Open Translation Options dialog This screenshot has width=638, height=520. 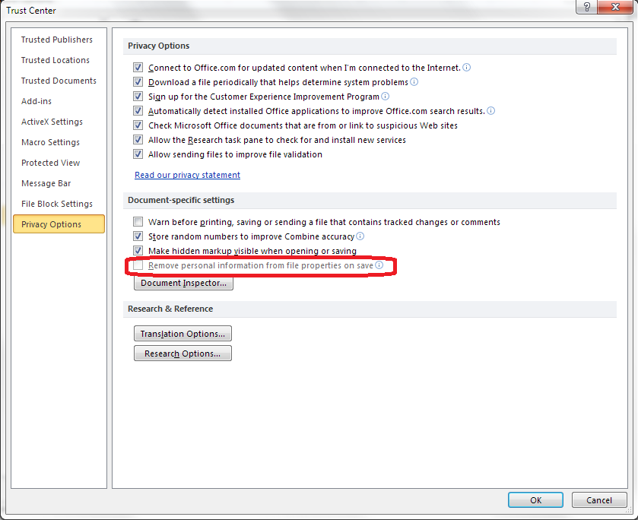pos(183,334)
